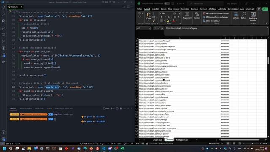Click Analyse de données button
The image size is (270, 152).
pos(253,16)
